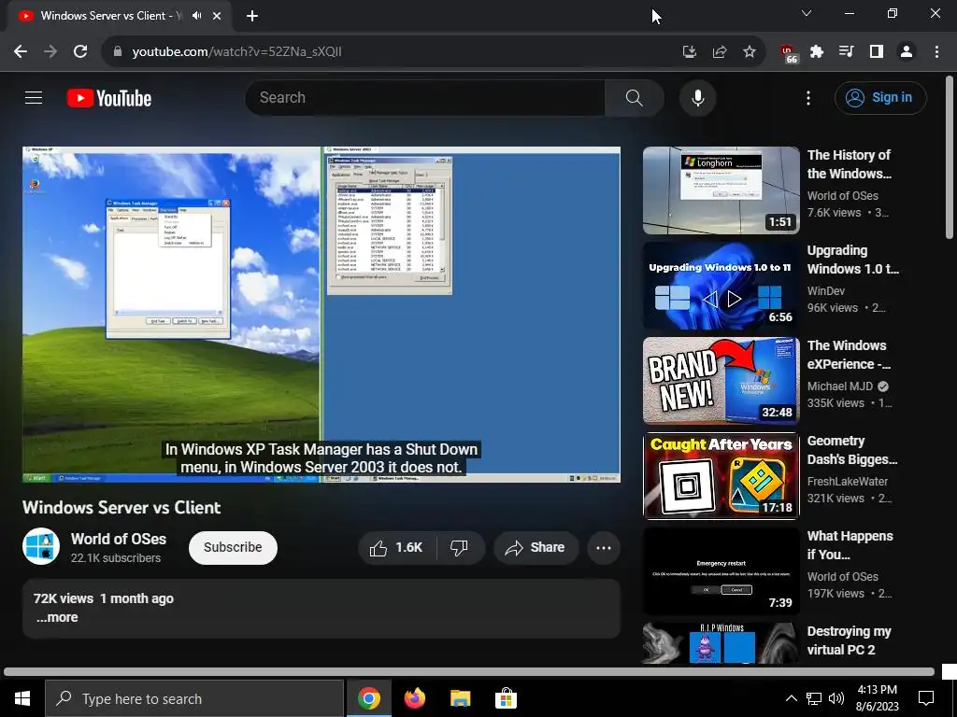The image size is (957, 717).
Task: Open Destroying my virtual PC 2 title
Action: 849,640
